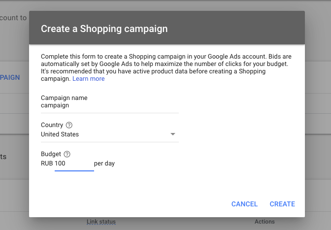Focus the Budget amount input field
The width and height of the screenshot is (331, 230).
(74, 164)
